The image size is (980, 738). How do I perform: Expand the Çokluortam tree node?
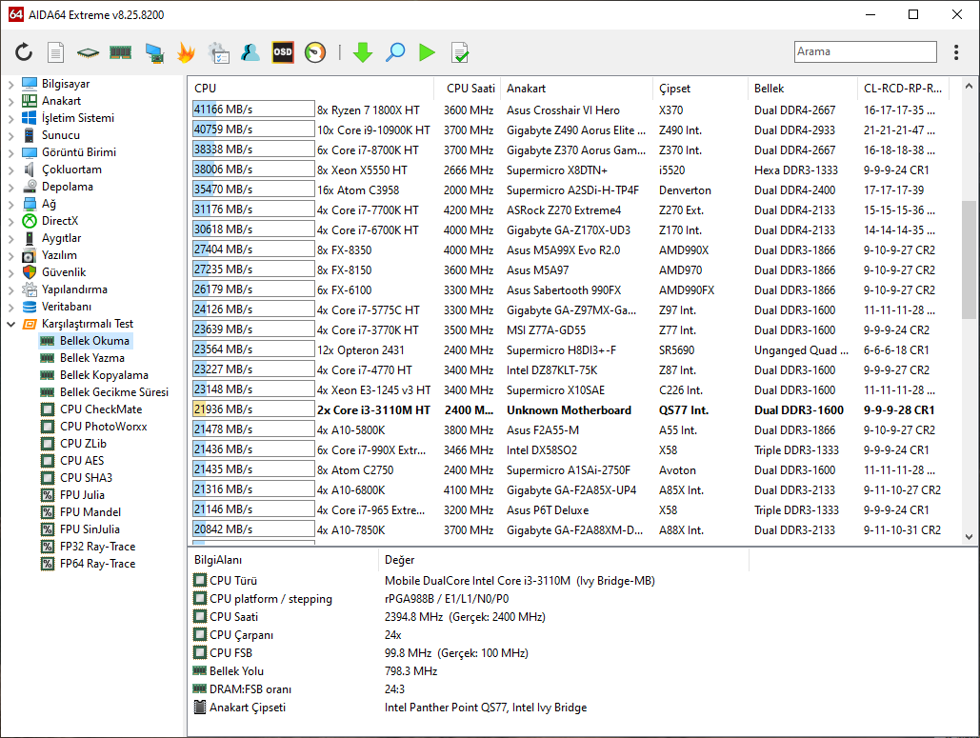(10, 170)
